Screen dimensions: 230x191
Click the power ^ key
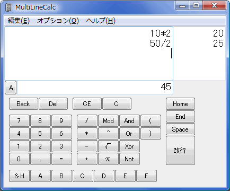coord(108,134)
